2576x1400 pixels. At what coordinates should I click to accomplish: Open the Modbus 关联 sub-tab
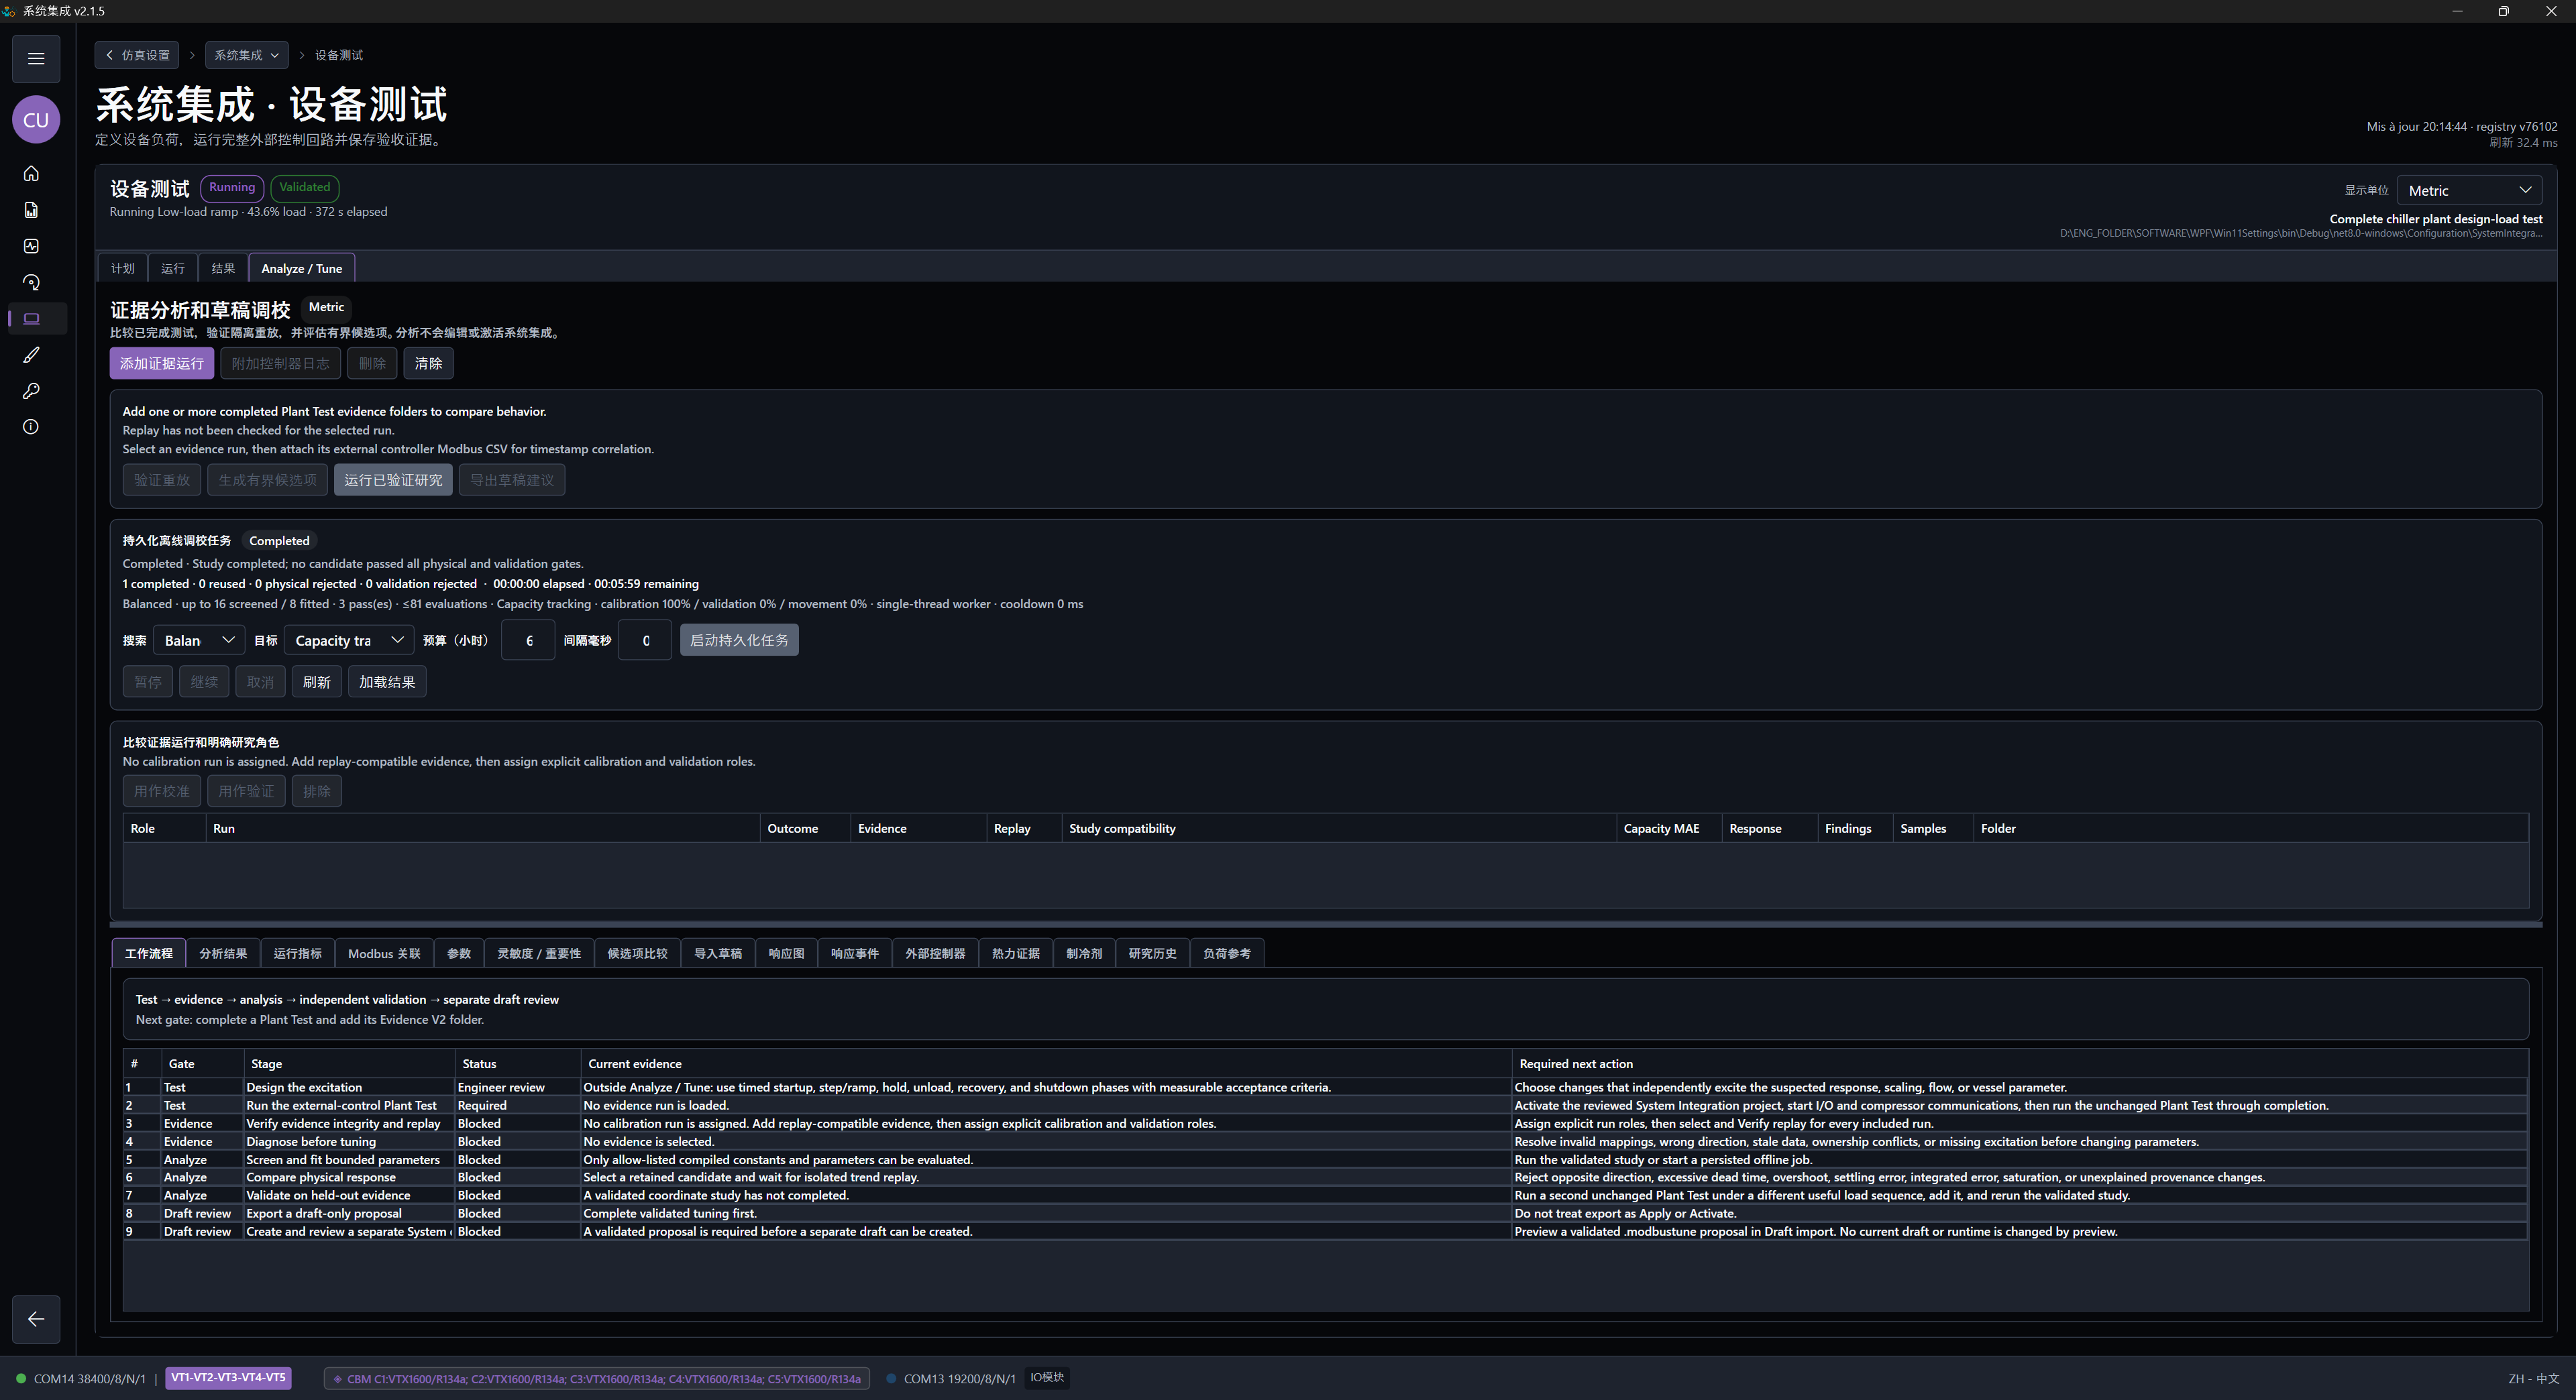point(384,953)
